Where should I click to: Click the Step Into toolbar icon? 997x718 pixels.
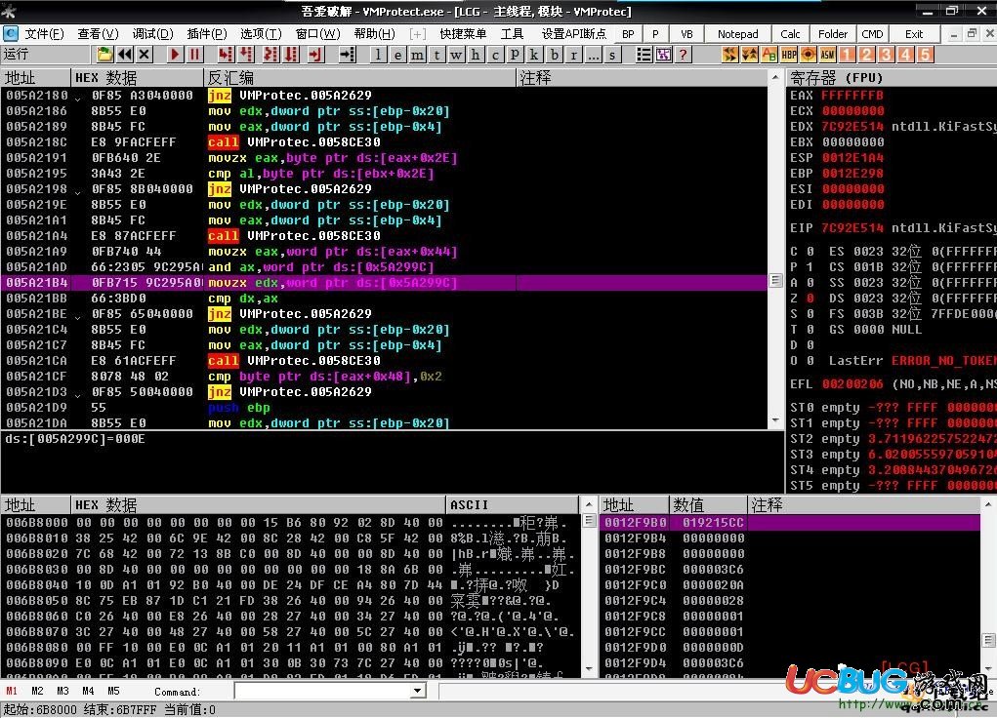[x=226, y=55]
